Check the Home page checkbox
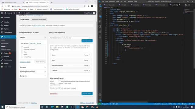The image size is (195, 109). click(22, 54)
